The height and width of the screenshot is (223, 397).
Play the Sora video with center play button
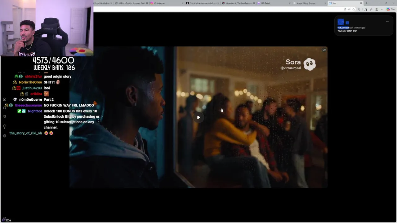coord(198,117)
